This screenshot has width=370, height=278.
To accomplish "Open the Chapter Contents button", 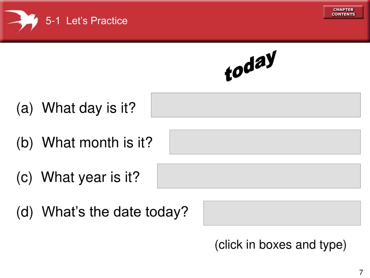I will pos(343,12).
